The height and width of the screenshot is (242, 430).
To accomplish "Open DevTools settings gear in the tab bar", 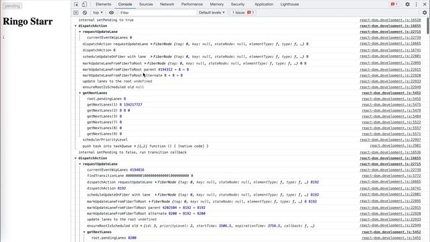I will point(408,5).
